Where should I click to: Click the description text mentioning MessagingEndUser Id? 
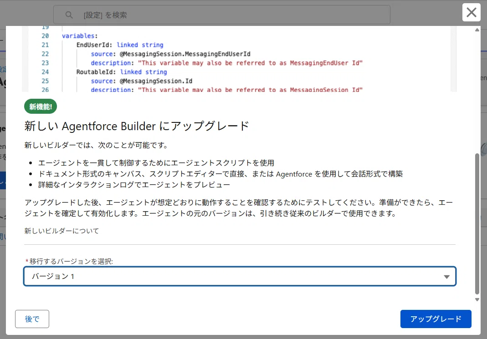[227, 63]
